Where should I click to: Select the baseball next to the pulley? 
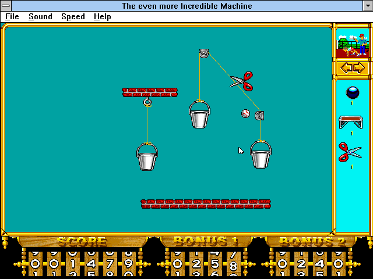pyautogui.click(x=245, y=114)
